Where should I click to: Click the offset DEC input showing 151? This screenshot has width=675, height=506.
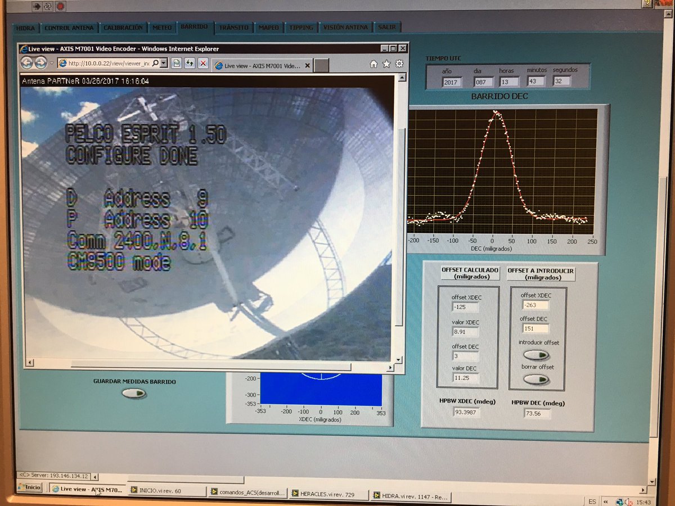pos(535,329)
